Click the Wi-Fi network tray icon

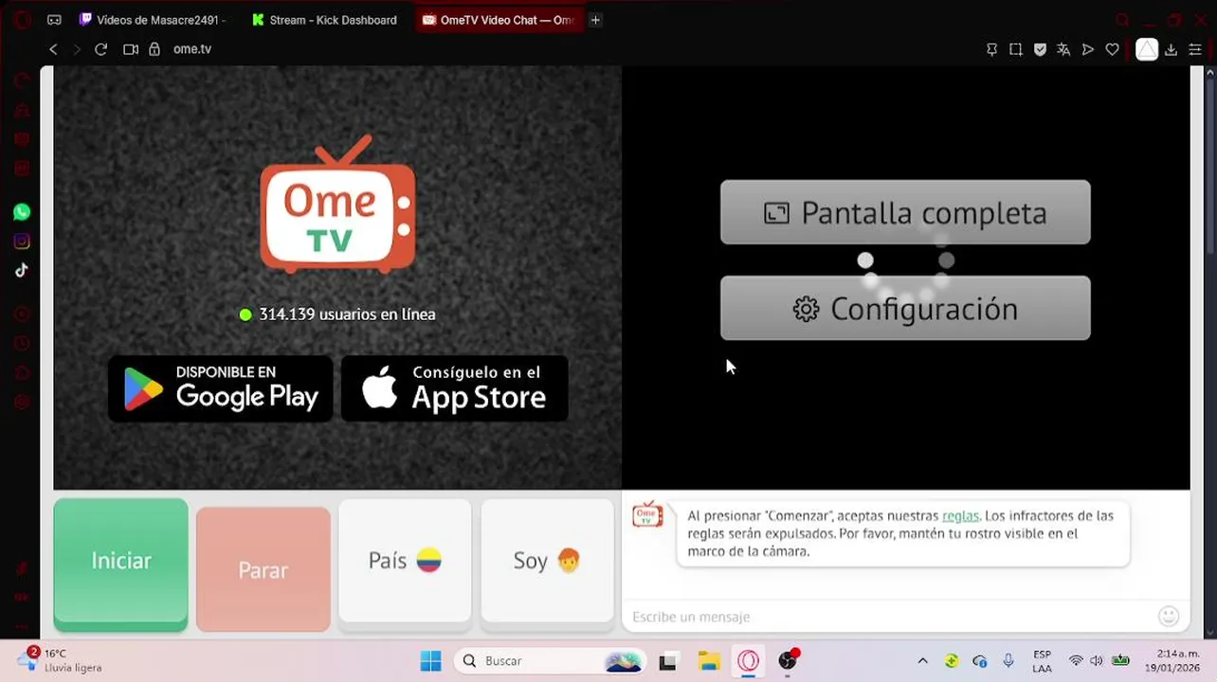point(1076,661)
